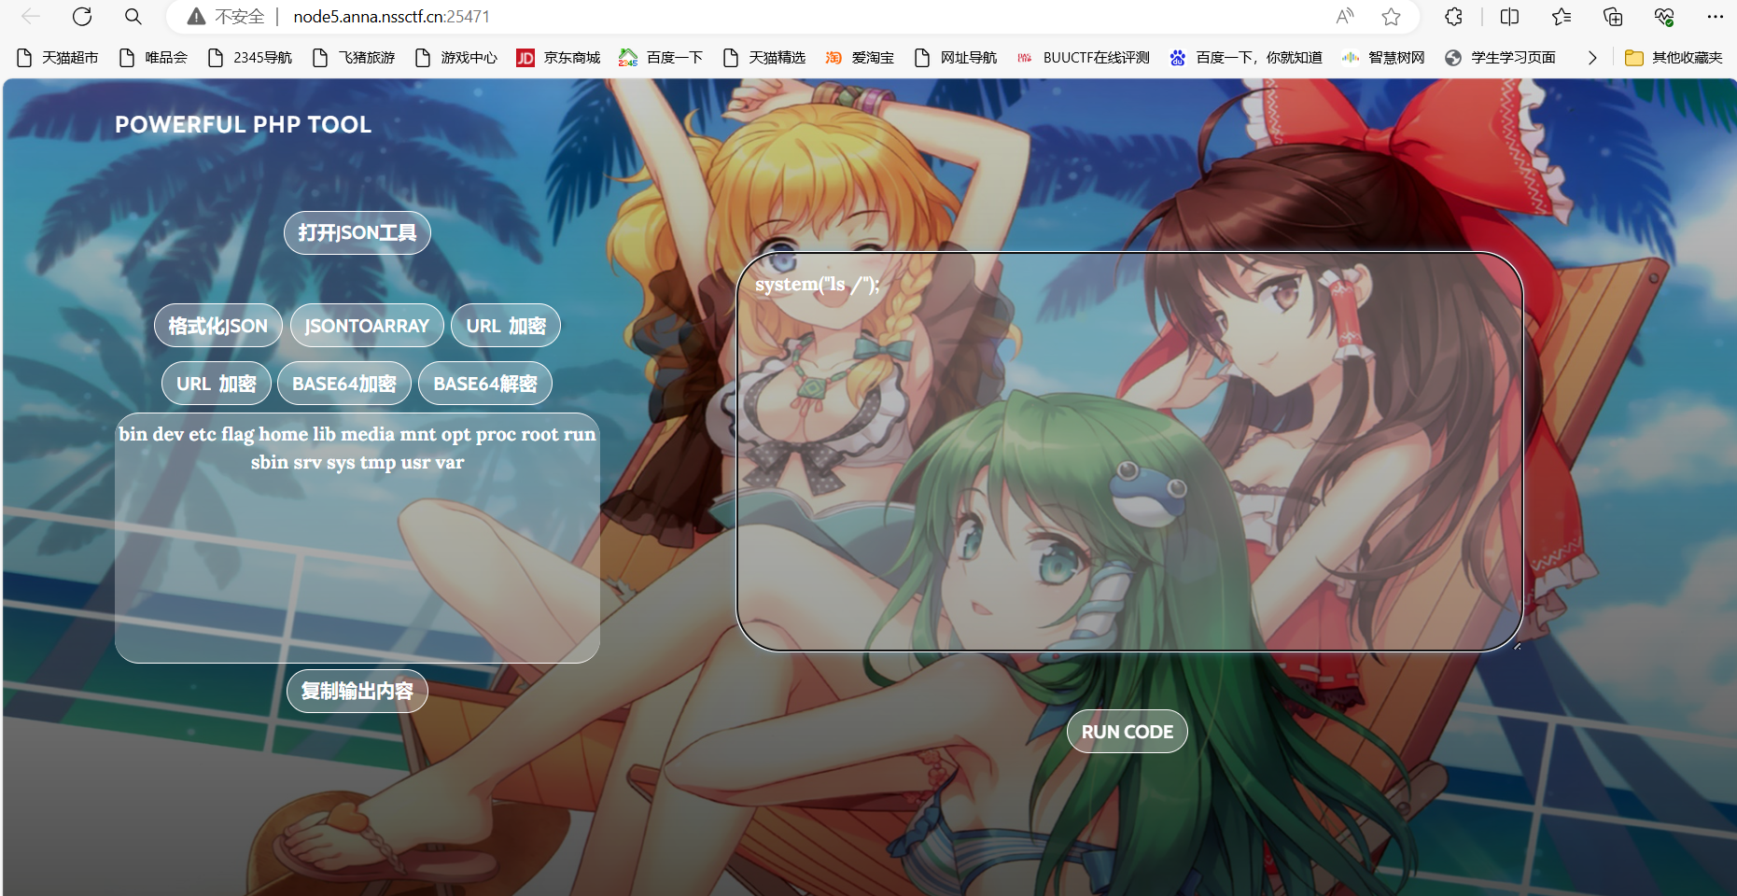The height and width of the screenshot is (896, 1737).
Task: Open the 学生学习页面 bookmark
Action: pyautogui.click(x=1501, y=58)
